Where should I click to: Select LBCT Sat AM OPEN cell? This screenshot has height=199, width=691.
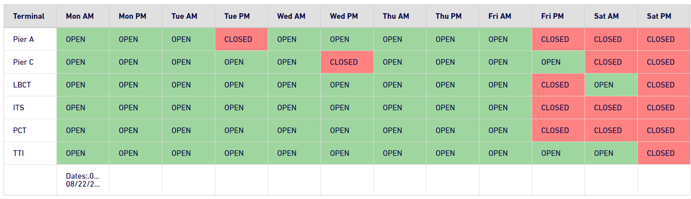click(x=611, y=85)
